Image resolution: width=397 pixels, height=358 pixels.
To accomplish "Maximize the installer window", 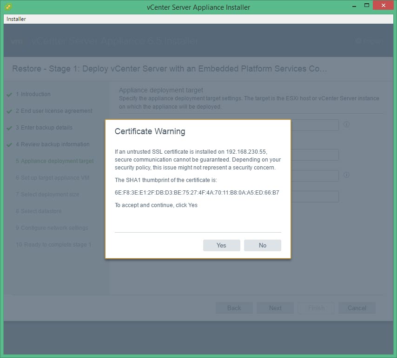I will [367, 6].
